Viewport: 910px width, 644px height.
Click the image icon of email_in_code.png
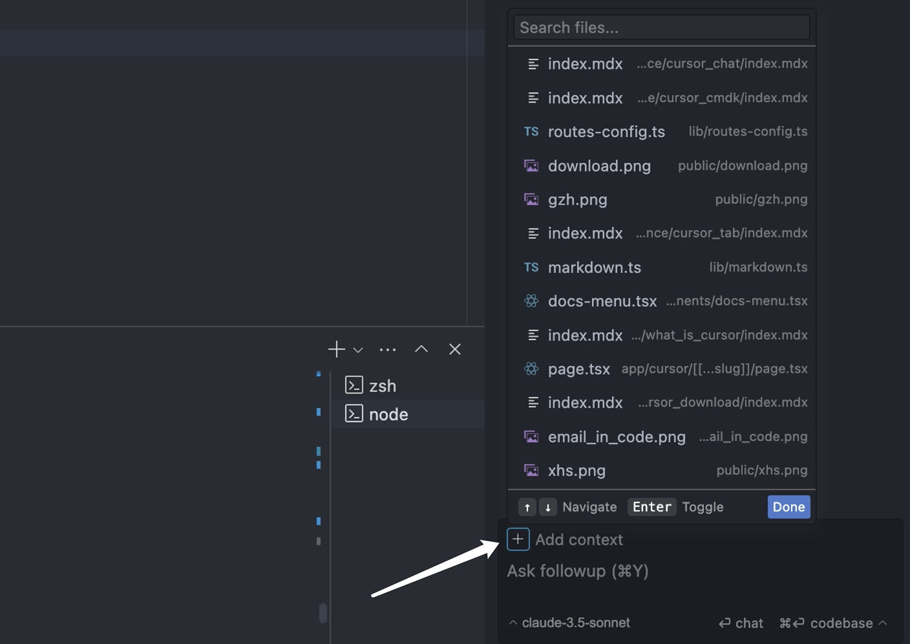tap(531, 436)
